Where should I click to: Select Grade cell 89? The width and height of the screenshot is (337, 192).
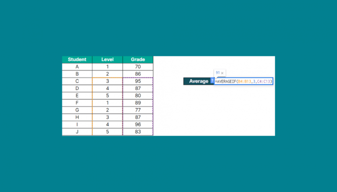pos(138,103)
